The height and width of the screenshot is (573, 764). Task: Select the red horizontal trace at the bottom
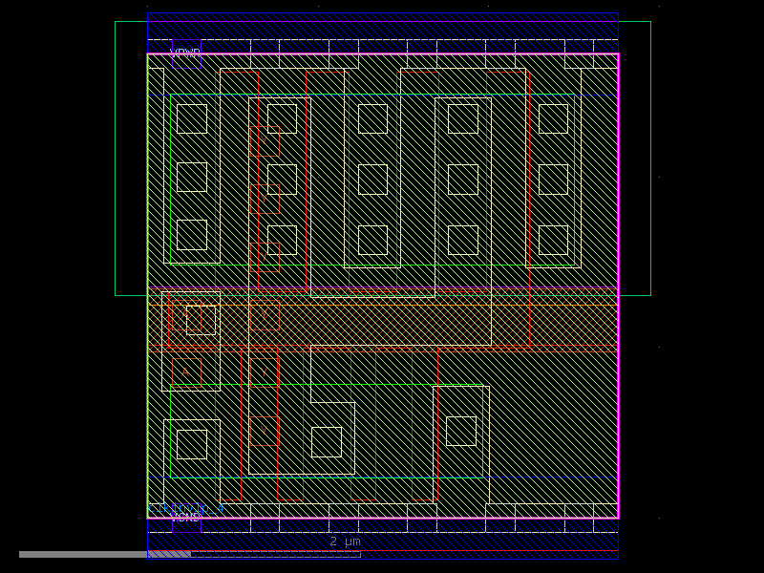[x=382, y=552]
